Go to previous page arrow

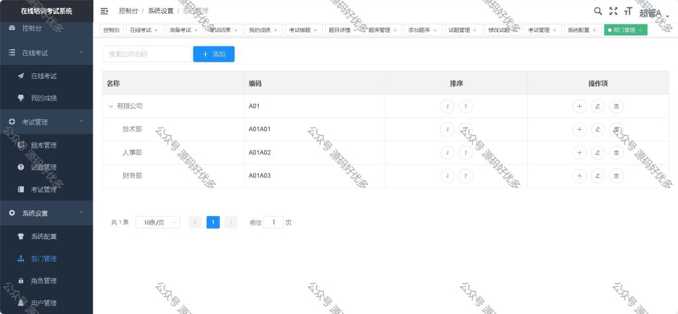(x=195, y=223)
